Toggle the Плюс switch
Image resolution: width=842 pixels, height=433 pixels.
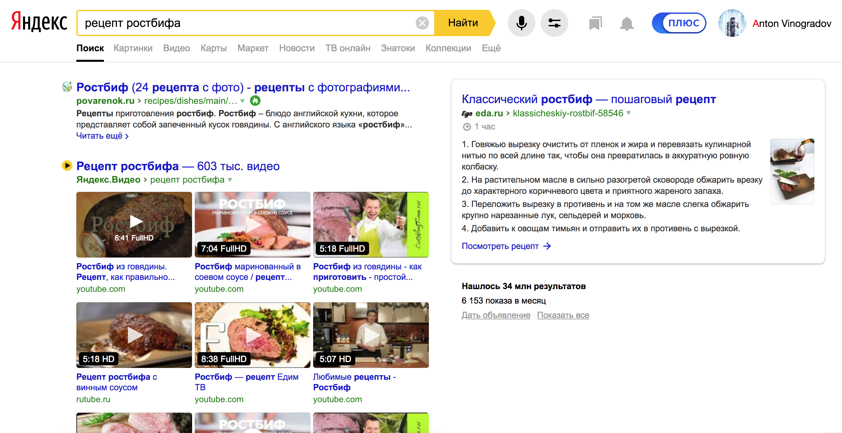tap(679, 23)
